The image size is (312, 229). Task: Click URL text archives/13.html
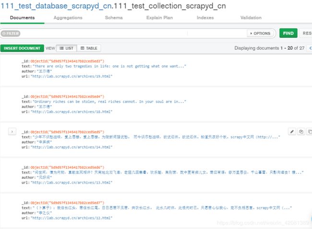tap(72, 183)
